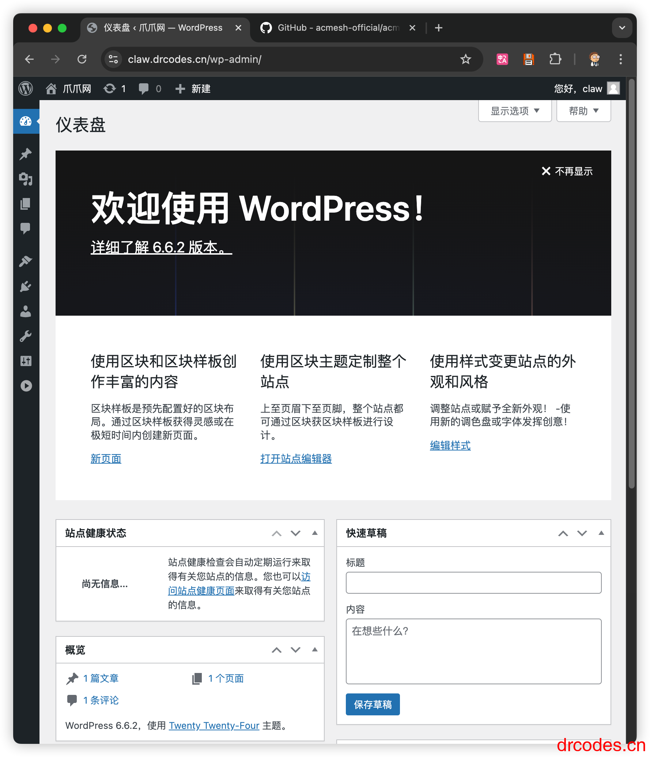Move 站点健康状态 widget down
This screenshot has width=650, height=757.
pos(296,533)
